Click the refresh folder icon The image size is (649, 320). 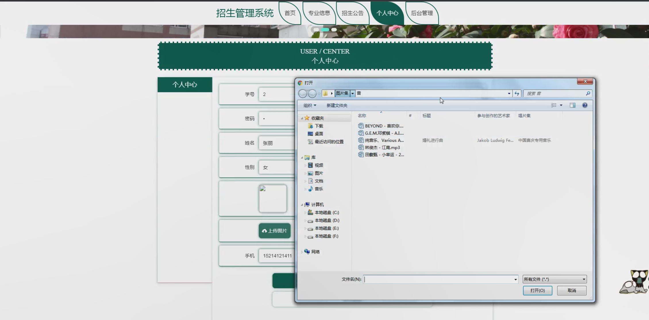pyautogui.click(x=517, y=93)
